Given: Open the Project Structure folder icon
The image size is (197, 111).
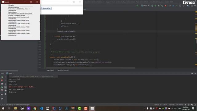Looking at the screenshot, I should pos(188,6).
